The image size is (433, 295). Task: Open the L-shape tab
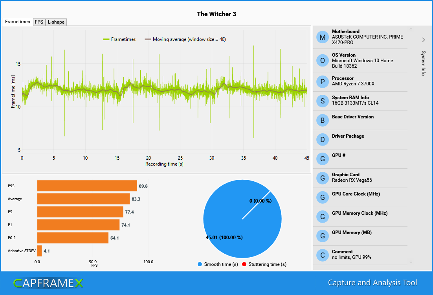pyautogui.click(x=56, y=22)
